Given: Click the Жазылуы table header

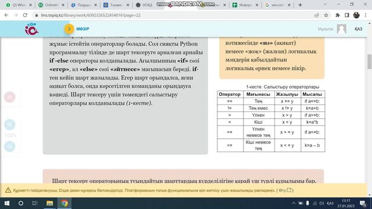Looking at the screenshot, I should 287,94.
